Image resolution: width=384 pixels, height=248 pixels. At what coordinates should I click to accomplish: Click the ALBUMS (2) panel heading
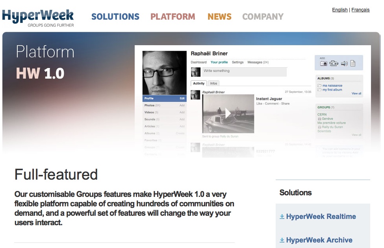click(326, 79)
